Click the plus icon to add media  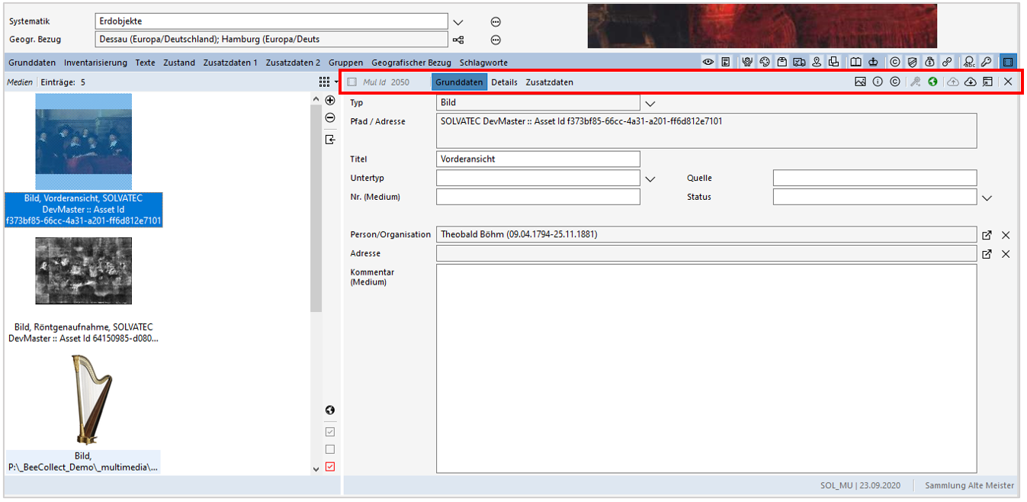(330, 101)
